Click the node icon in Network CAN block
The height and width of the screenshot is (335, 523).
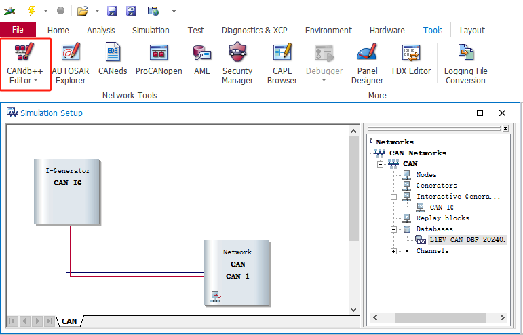215,296
